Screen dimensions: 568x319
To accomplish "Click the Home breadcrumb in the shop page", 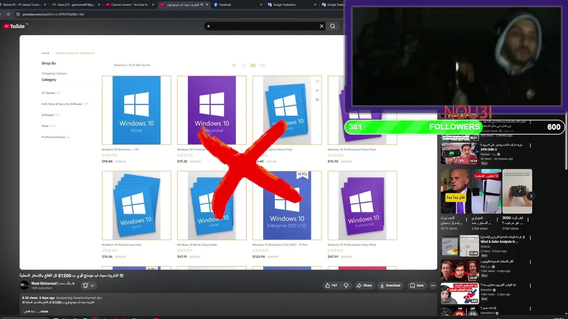I will pos(45,53).
